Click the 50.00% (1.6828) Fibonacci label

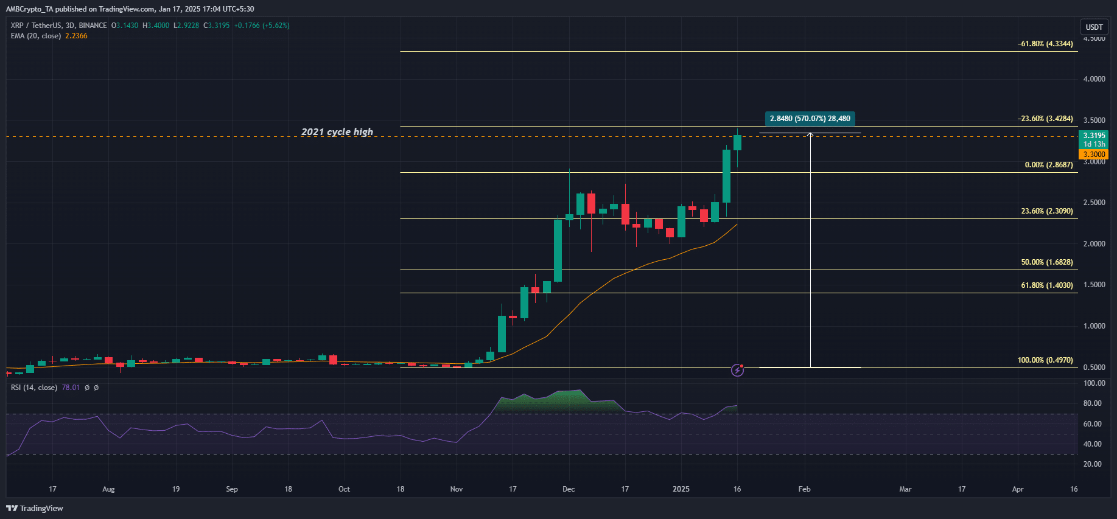(x=1047, y=262)
